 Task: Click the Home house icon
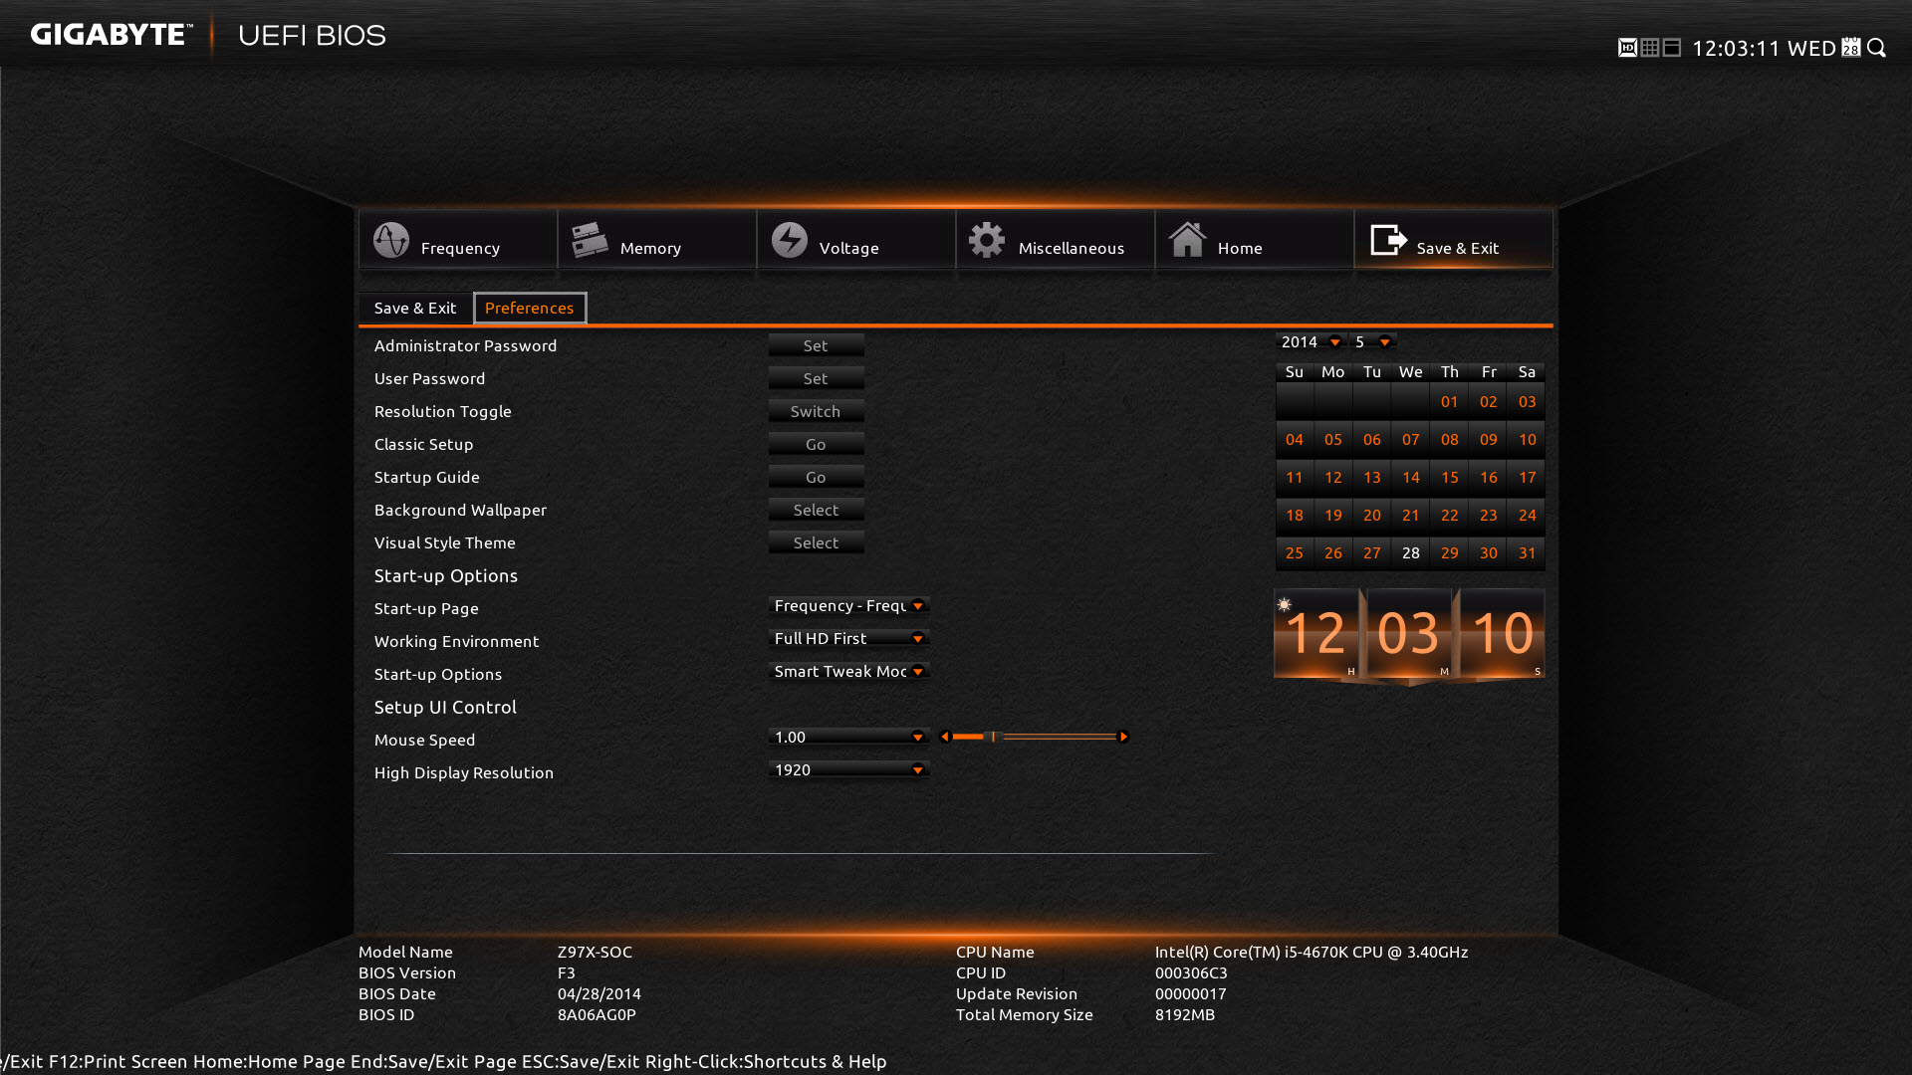tap(1187, 240)
